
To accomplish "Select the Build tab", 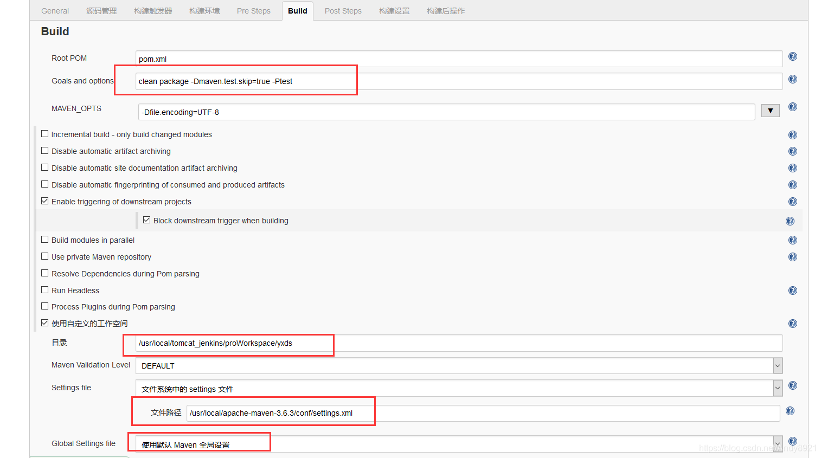I will pyautogui.click(x=298, y=11).
